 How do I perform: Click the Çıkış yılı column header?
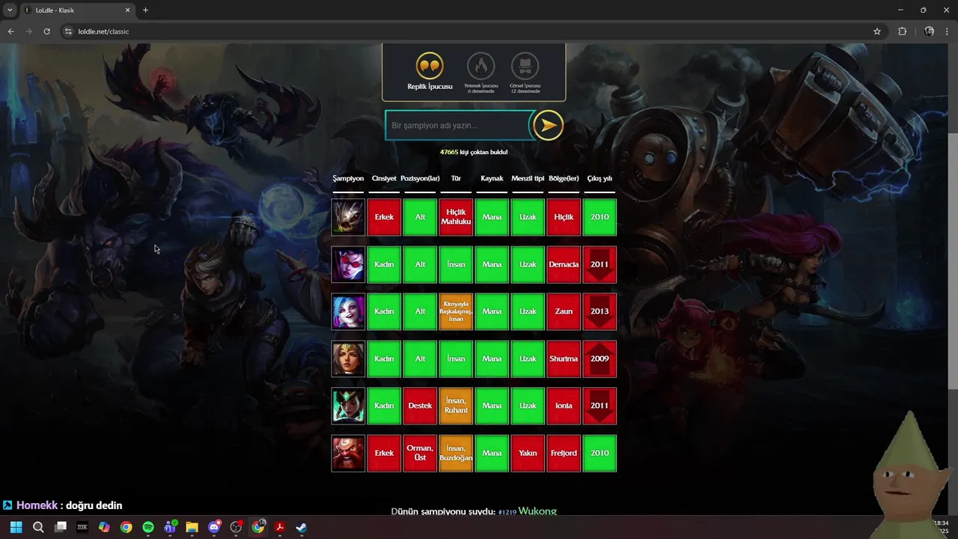pyautogui.click(x=599, y=178)
